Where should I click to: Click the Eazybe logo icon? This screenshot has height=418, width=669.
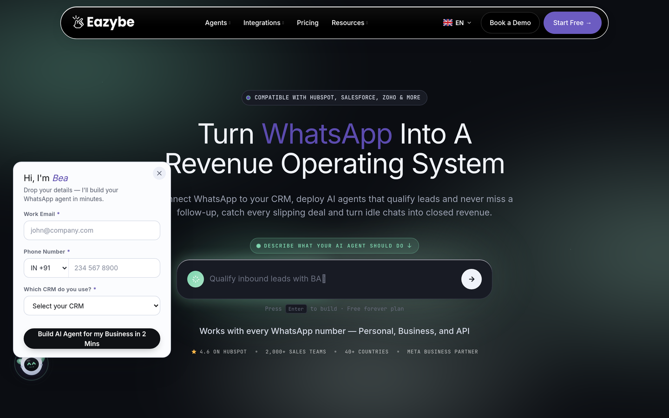click(78, 22)
